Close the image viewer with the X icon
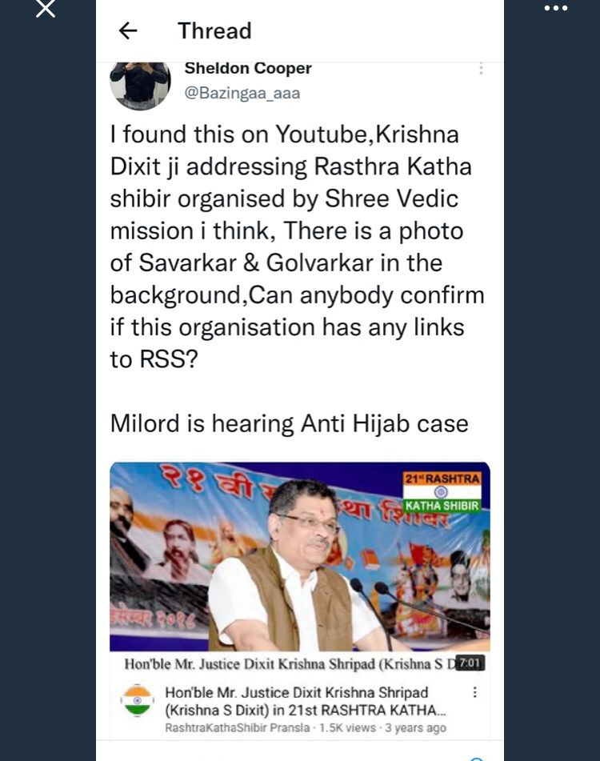The width and height of the screenshot is (600, 761). pyautogui.click(x=45, y=8)
